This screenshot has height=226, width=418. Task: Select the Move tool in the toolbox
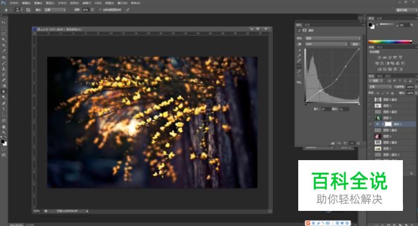click(4, 22)
